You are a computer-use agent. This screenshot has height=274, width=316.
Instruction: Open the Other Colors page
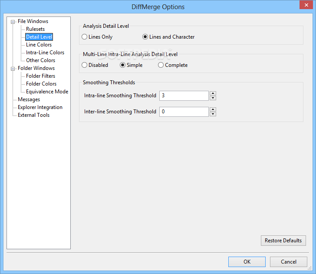tap(40, 60)
